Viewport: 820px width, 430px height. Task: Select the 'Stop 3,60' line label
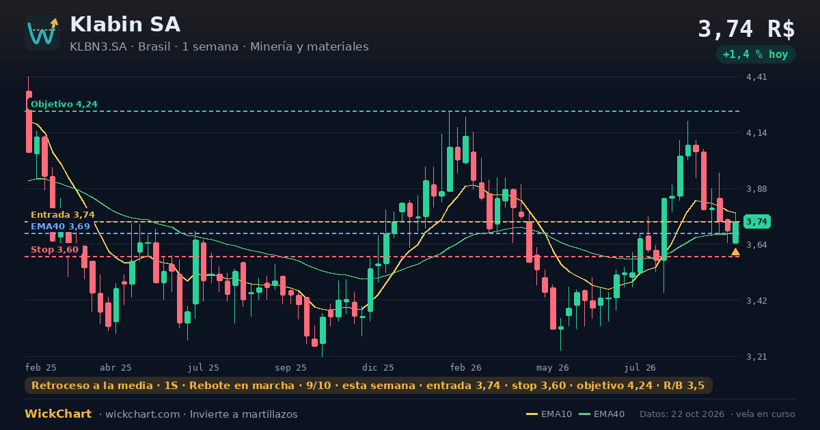point(55,250)
